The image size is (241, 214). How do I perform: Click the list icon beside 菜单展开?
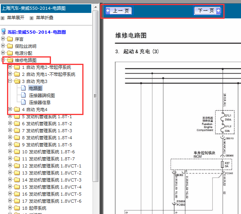pyautogui.click(x=3, y=18)
